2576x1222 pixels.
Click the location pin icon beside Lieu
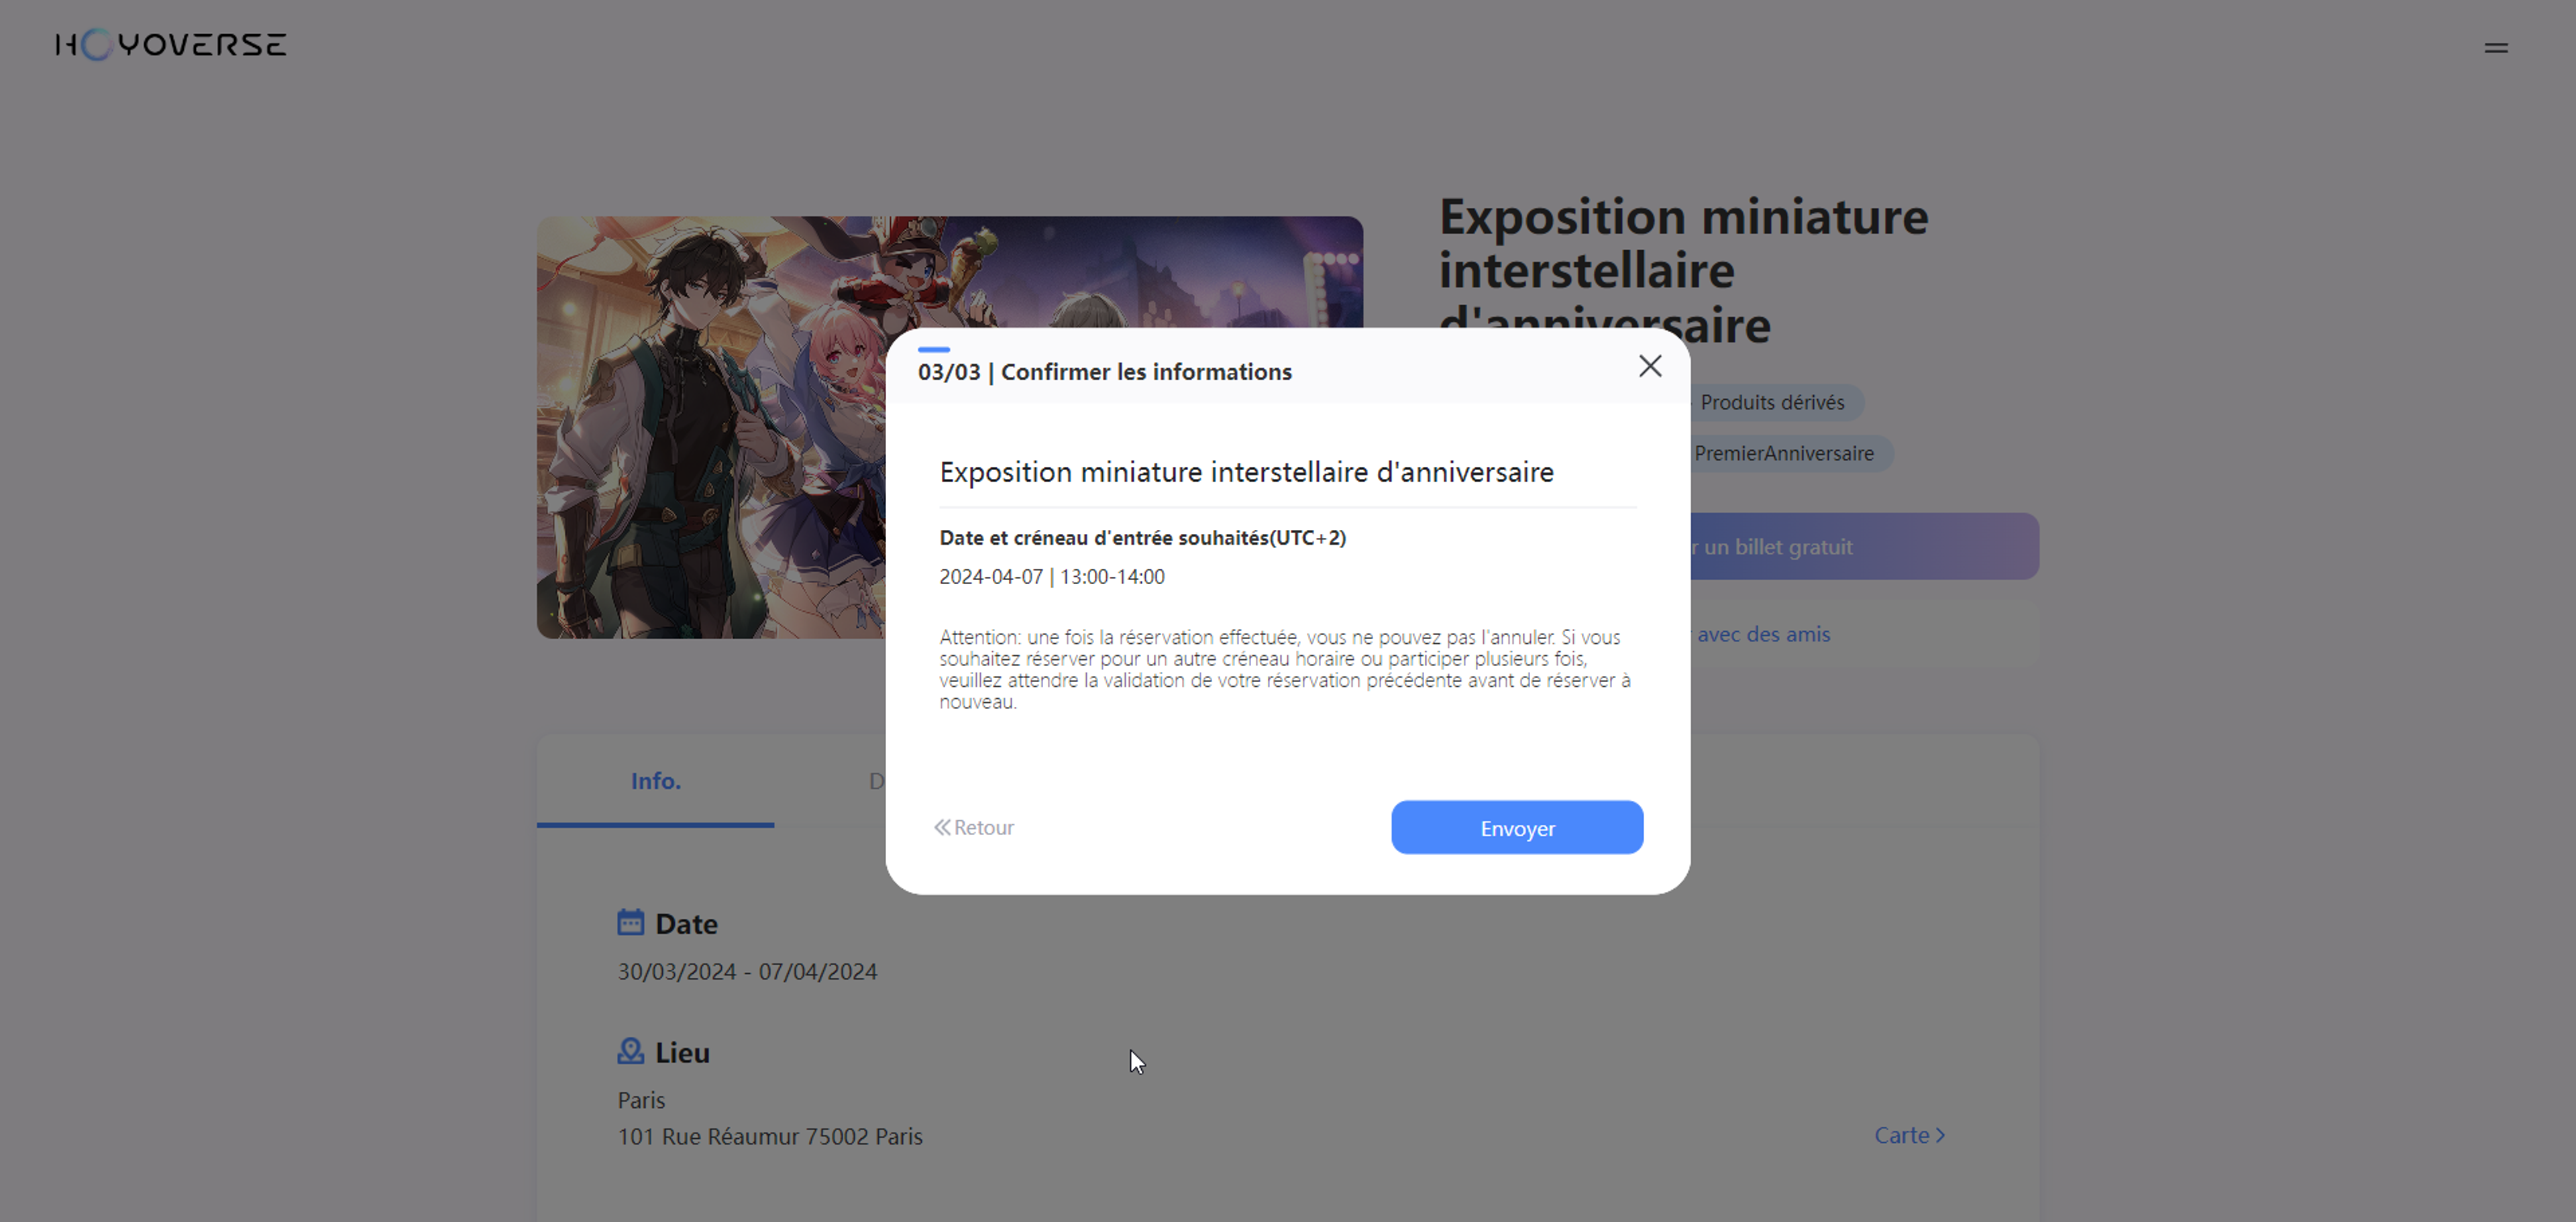630,1051
